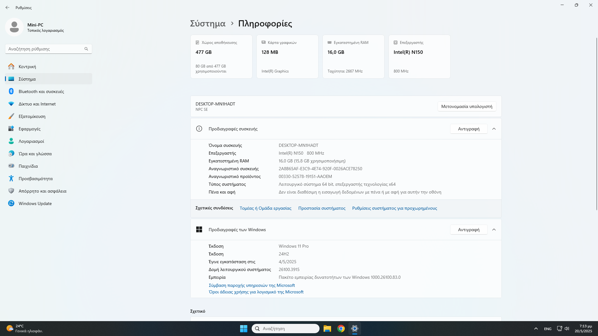Image resolution: width=598 pixels, height=336 pixels.
Task: Open Προσβασιμότητα accessibility icon
Action: pos(11,178)
